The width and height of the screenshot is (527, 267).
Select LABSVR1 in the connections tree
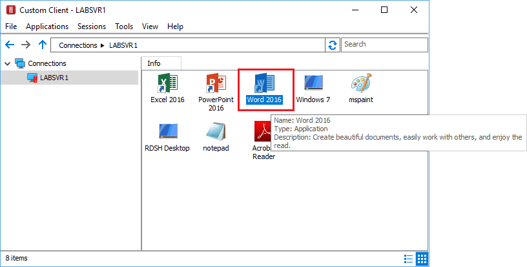click(54, 78)
